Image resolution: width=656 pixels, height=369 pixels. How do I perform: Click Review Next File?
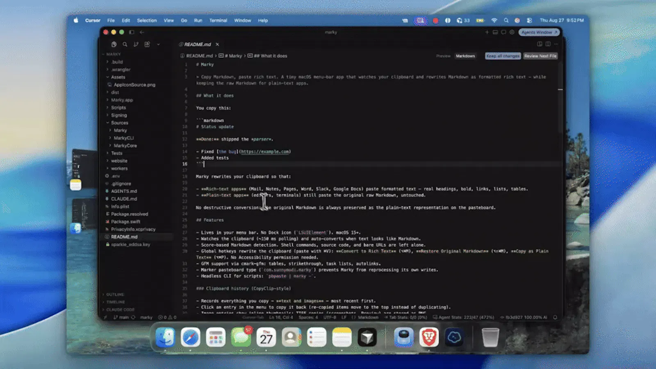click(540, 56)
